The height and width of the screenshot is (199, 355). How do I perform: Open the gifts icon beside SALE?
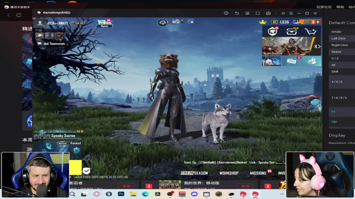[312, 61]
